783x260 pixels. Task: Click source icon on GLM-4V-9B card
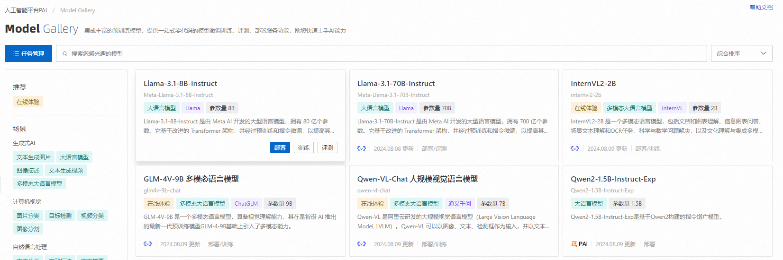click(x=148, y=244)
